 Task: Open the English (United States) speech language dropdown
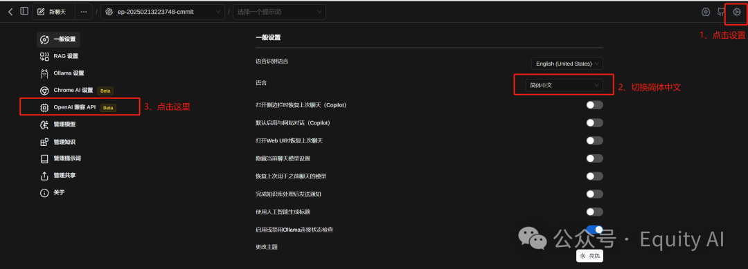[x=567, y=64]
